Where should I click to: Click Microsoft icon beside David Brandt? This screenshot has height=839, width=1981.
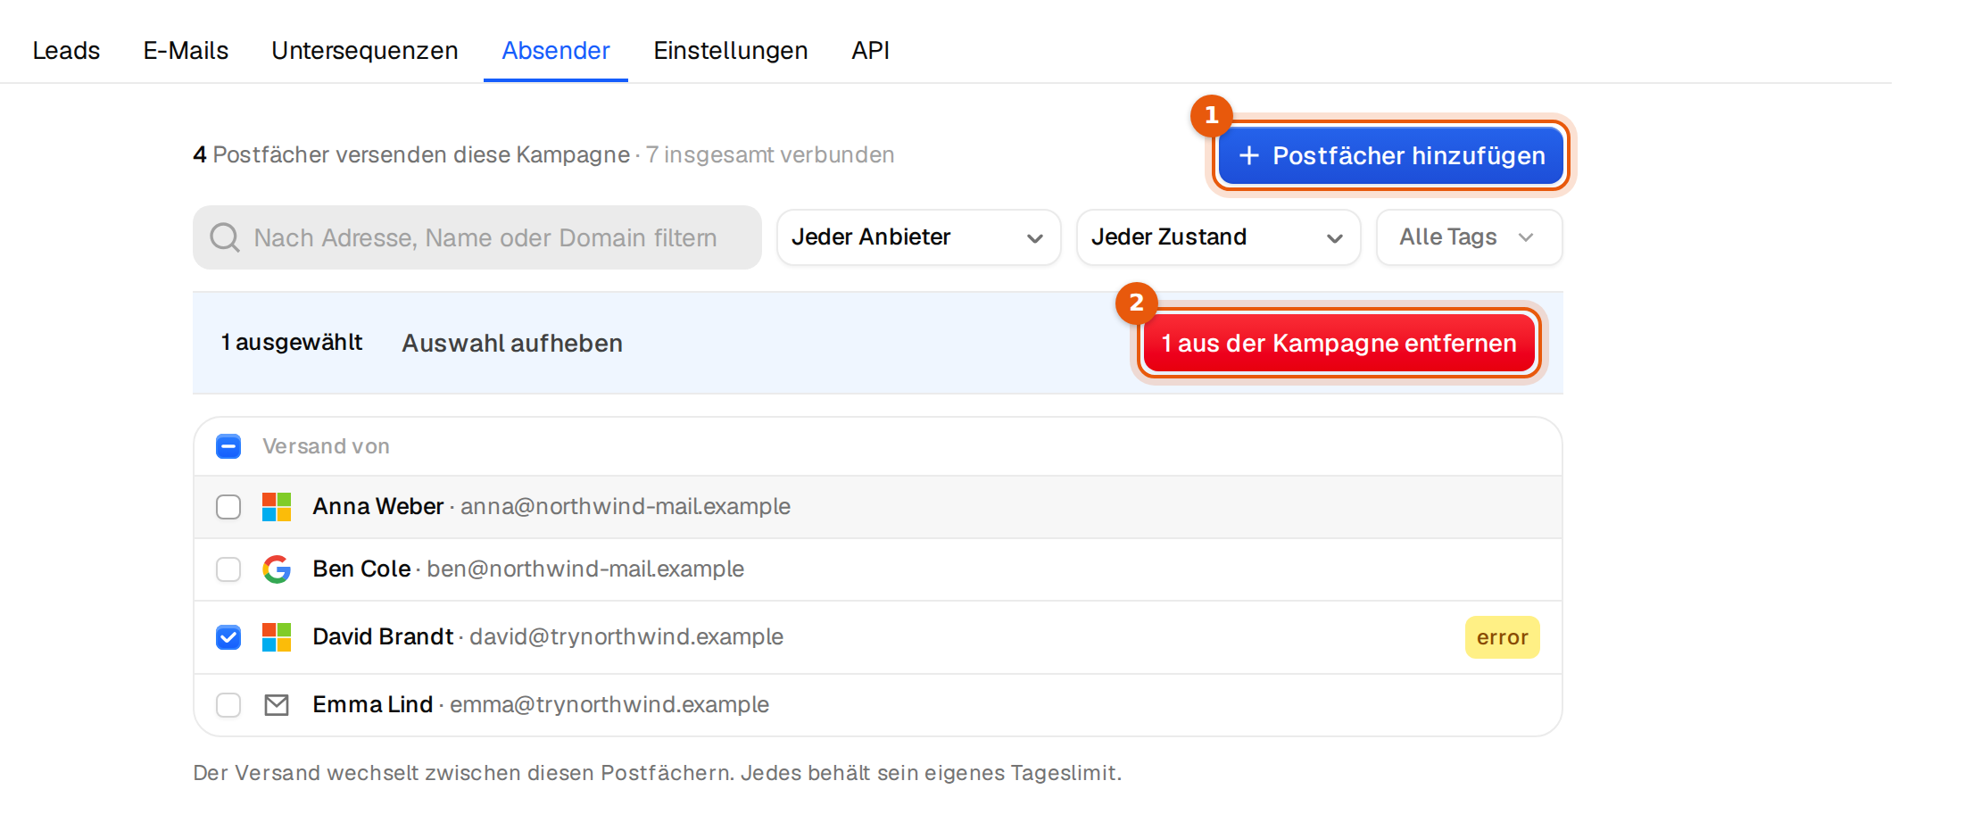pos(277,637)
